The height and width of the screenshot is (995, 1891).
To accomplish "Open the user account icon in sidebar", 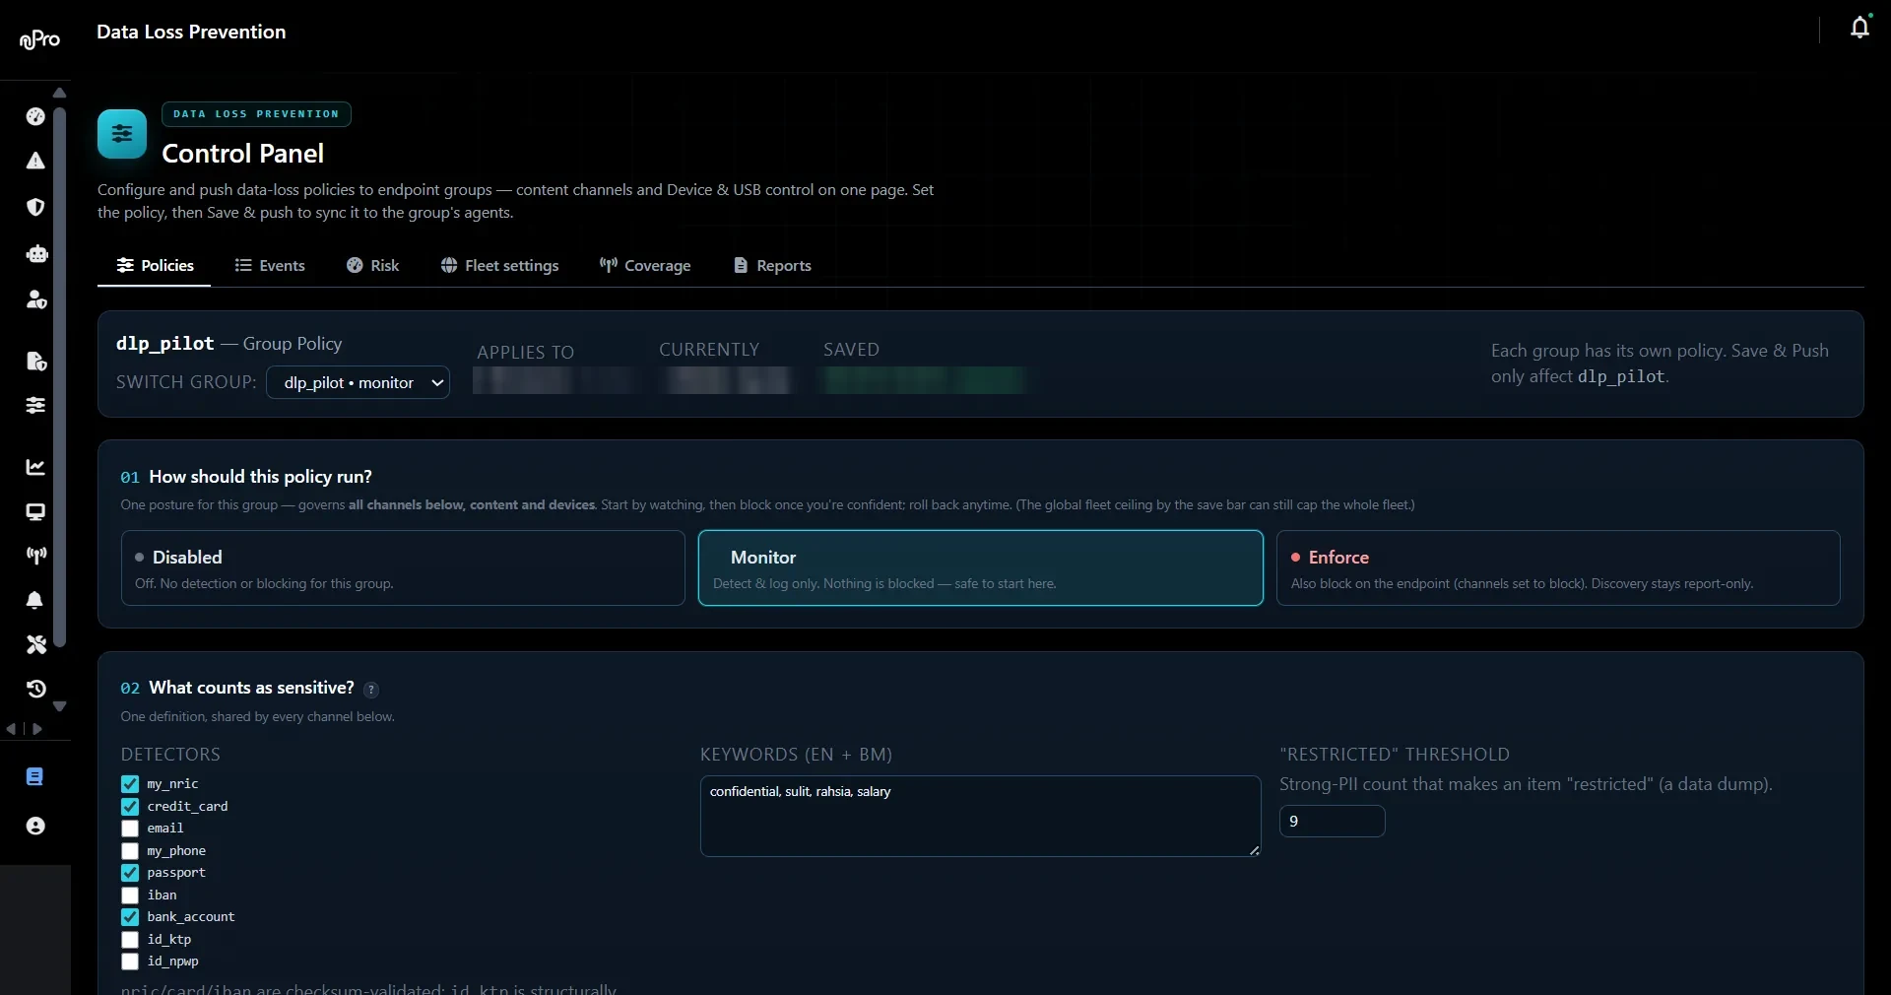I will point(35,826).
